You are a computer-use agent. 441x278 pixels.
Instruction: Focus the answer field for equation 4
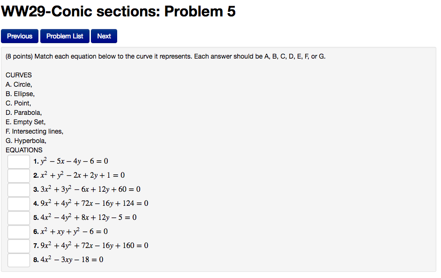(18, 203)
